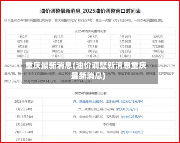Click 汽、柴油分别上调340、325元/吨 text
Image resolution: width=180 pixels, height=143 pixels.
pyautogui.click(x=96, y=117)
